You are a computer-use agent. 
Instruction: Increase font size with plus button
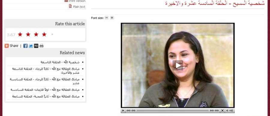112,18
